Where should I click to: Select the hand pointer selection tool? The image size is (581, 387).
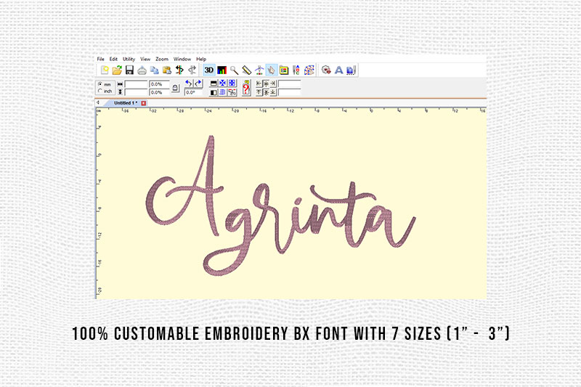[271, 70]
